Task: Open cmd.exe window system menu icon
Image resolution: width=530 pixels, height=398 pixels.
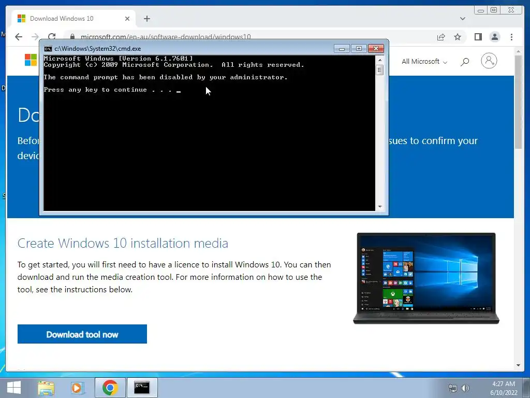Action: (48, 49)
